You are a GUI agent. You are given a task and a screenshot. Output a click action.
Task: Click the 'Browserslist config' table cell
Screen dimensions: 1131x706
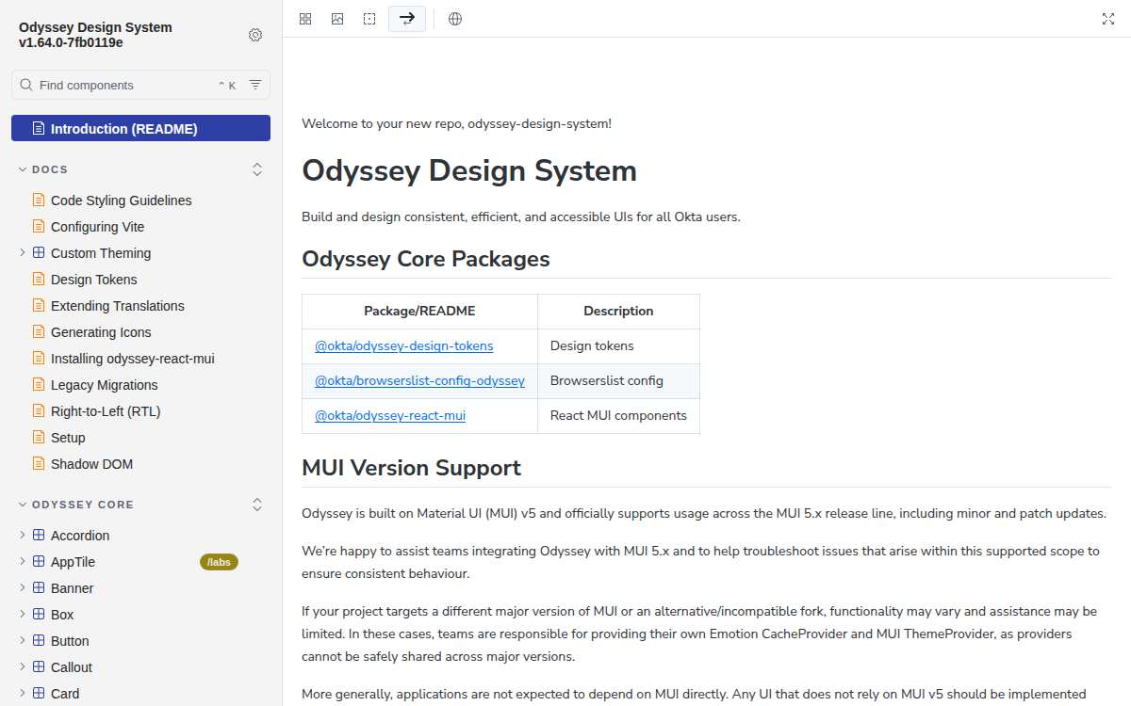click(618, 380)
